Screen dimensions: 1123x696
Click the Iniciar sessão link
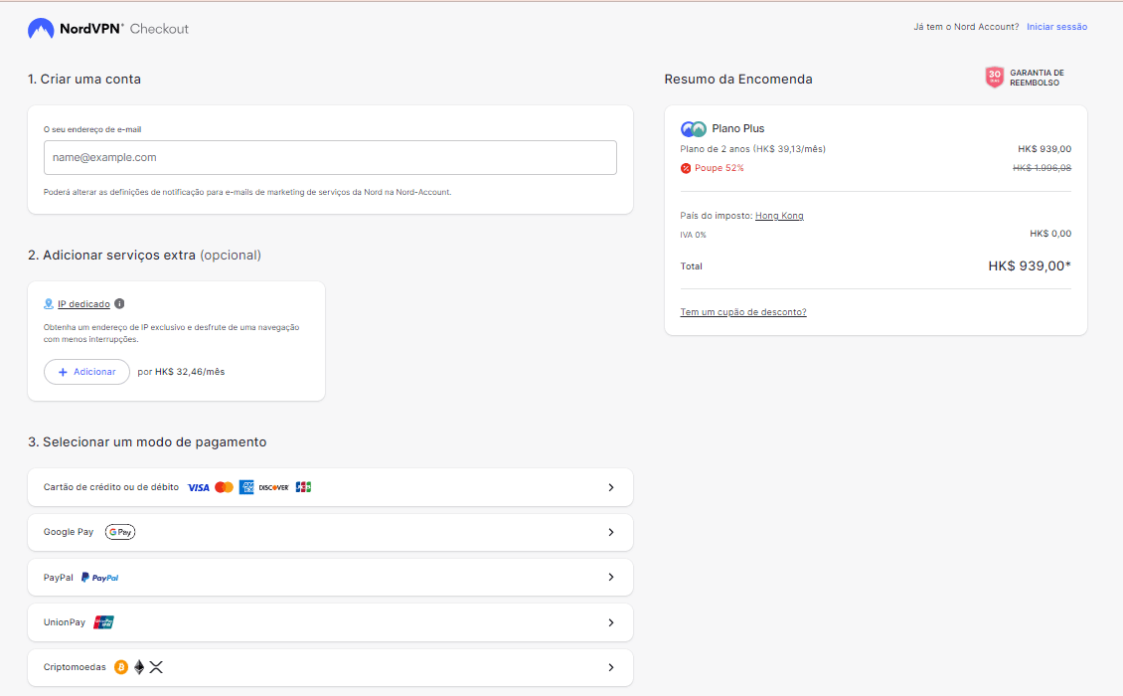click(x=1056, y=27)
